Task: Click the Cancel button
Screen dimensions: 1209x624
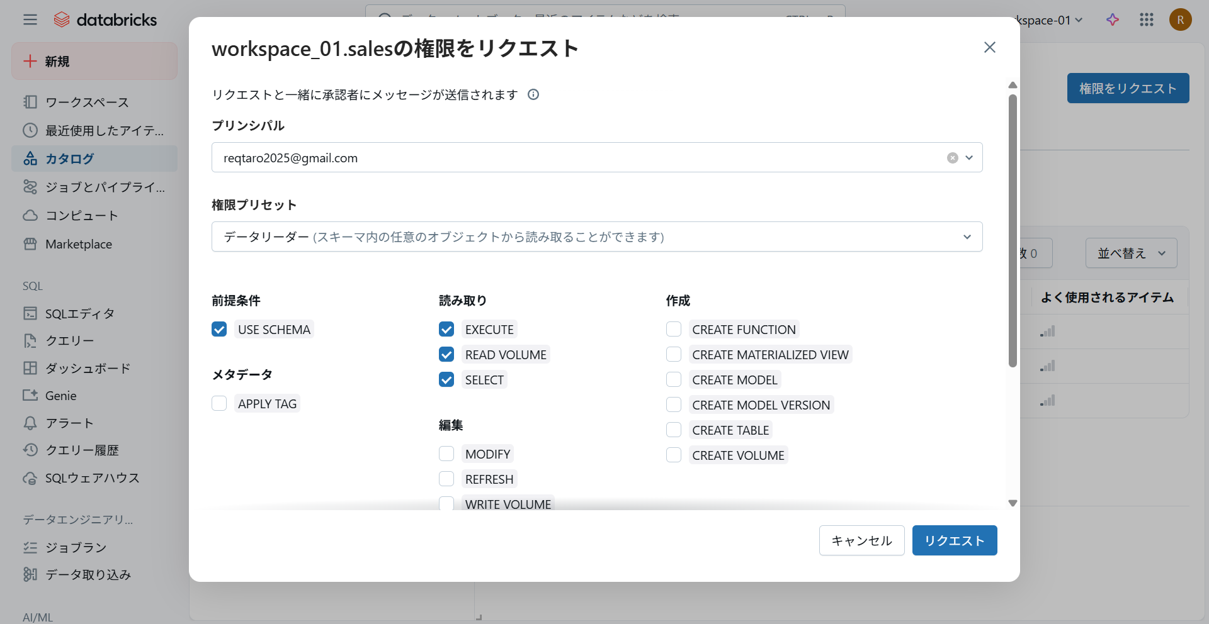Action: tap(861, 540)
